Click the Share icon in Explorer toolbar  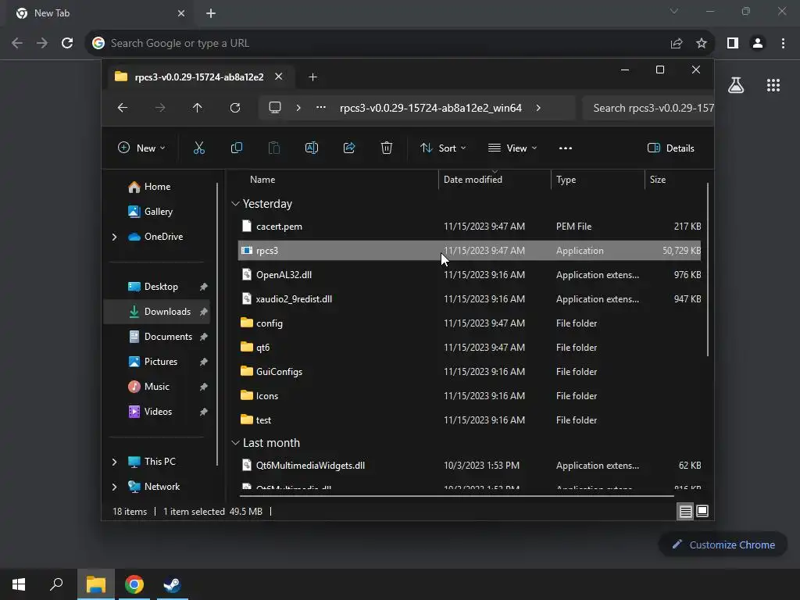tap(349, 148)
